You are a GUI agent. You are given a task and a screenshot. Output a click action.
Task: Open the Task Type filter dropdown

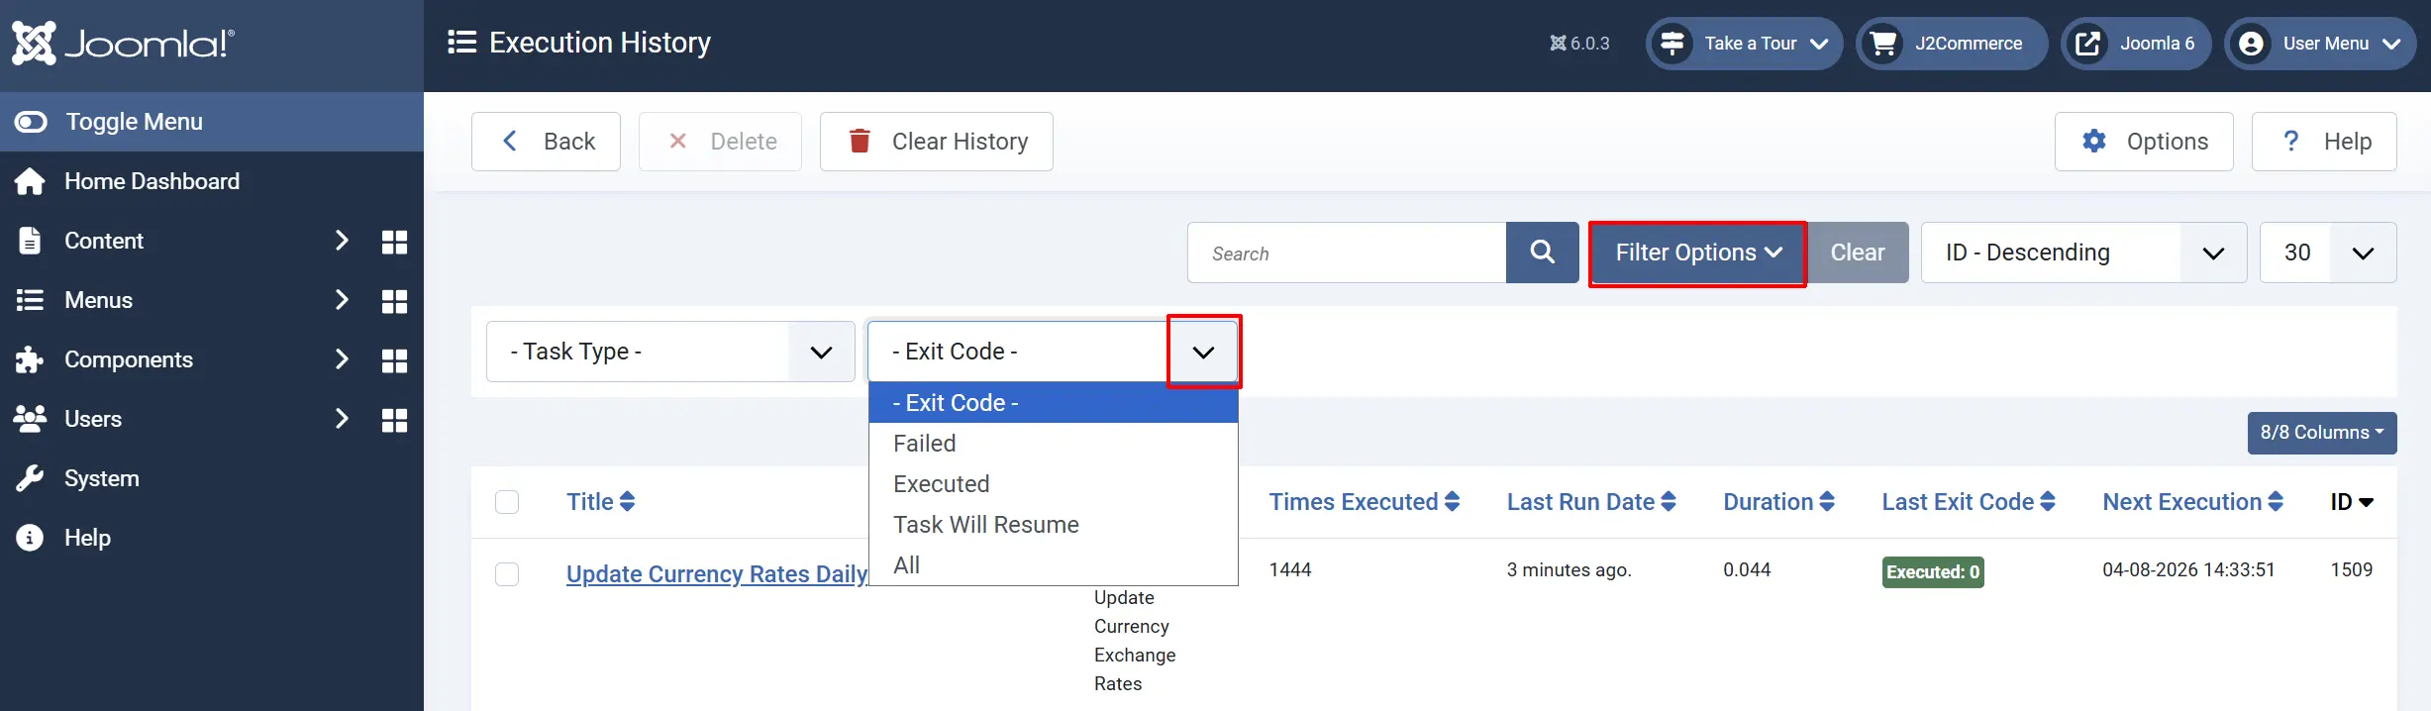[670, 352]
